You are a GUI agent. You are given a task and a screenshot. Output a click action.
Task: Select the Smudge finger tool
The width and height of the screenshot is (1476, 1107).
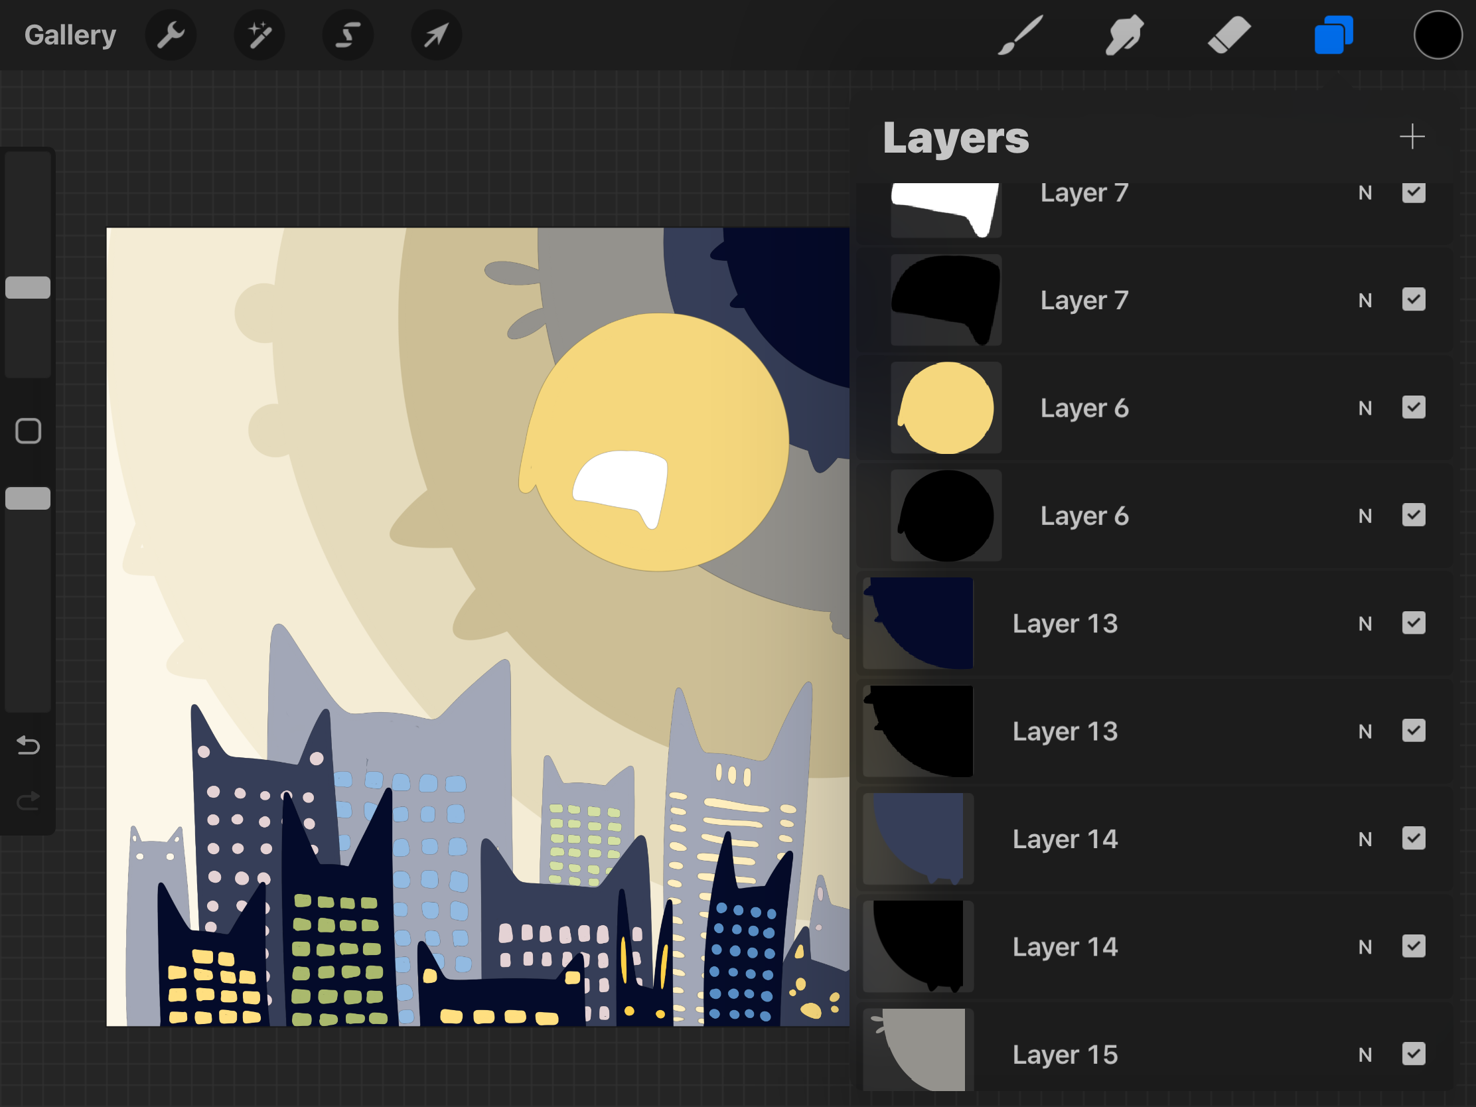click(1124, 35)
